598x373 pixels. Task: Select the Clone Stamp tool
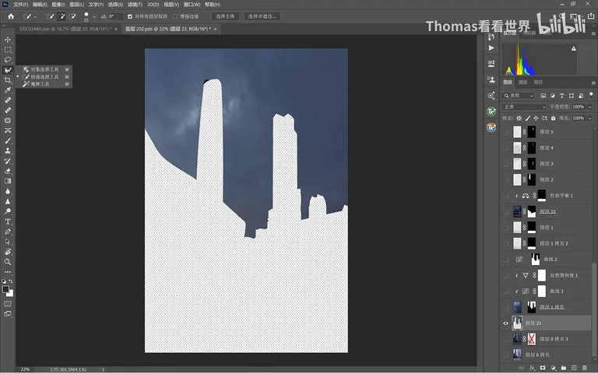tap(8, 151)
